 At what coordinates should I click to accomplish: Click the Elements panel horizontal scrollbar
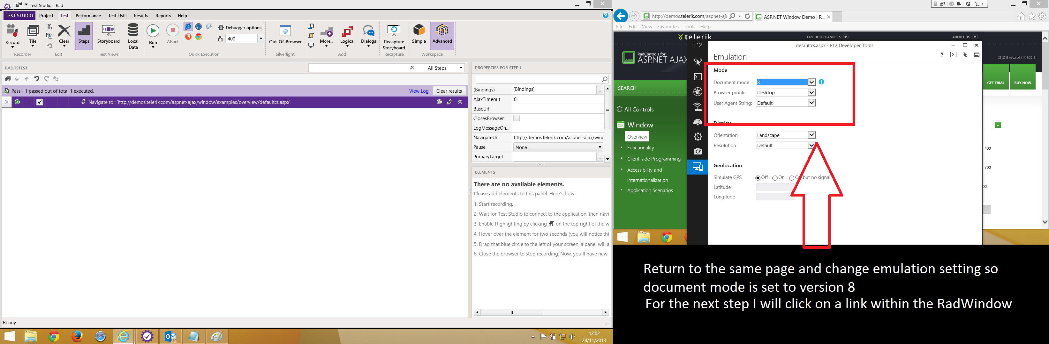[x=541, y=312]
